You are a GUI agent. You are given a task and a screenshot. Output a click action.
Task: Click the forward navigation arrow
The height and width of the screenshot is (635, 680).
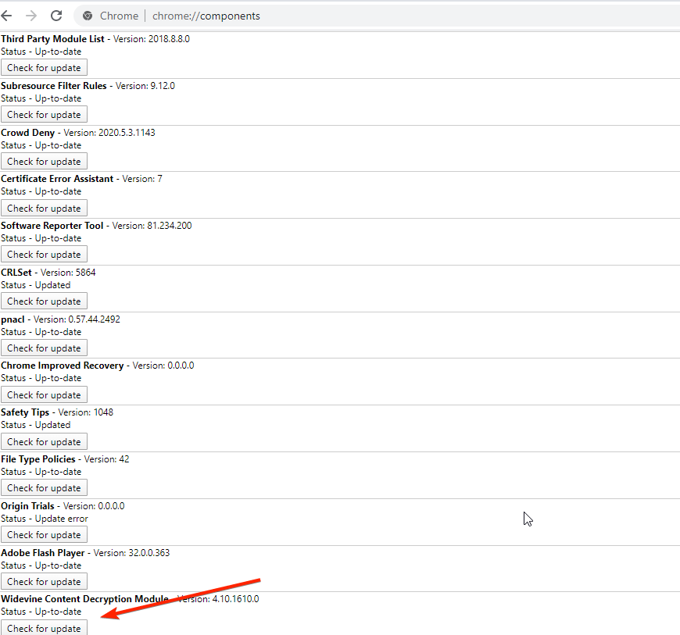(31, 16)
